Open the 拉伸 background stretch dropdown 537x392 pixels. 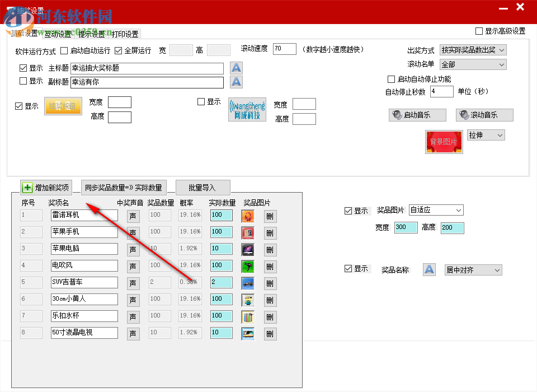tap(486, 134)
